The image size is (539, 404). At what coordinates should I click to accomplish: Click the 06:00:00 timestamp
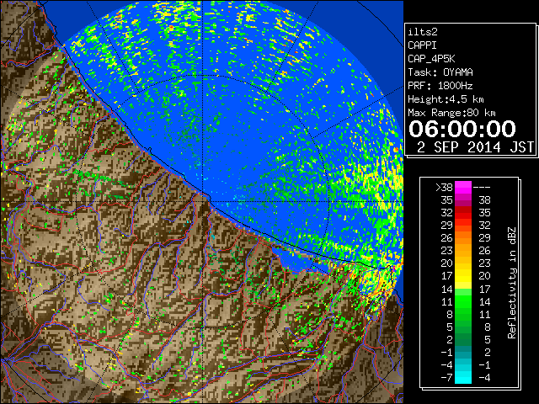pos(462,129)
